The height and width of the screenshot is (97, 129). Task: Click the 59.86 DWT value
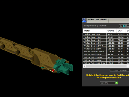coord(121,57)
